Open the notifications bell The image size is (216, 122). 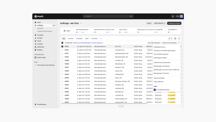point(173,16)
